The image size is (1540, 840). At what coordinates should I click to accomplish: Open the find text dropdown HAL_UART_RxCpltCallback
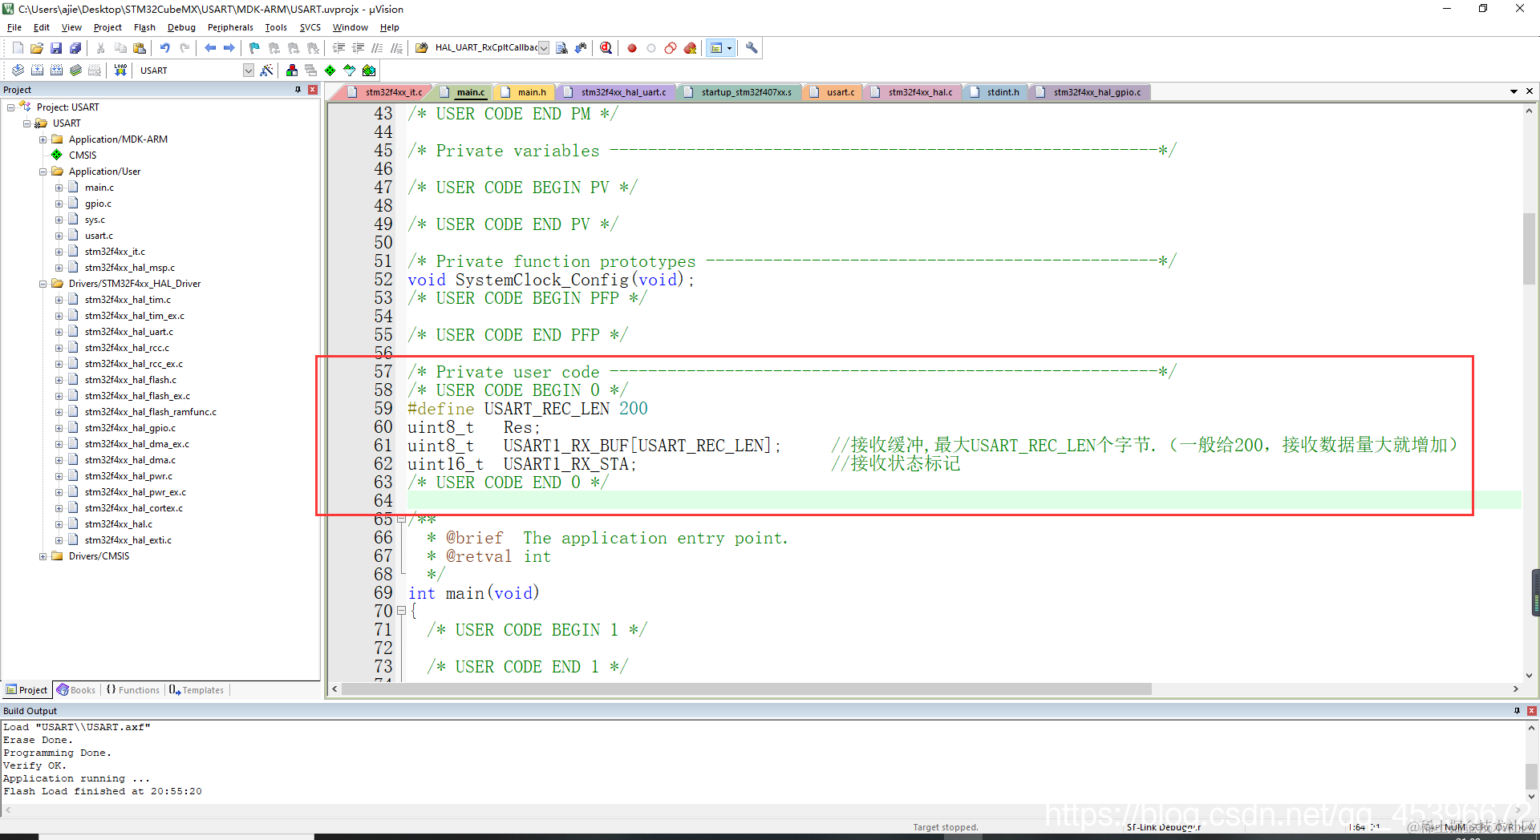click(x=544, y=48)
